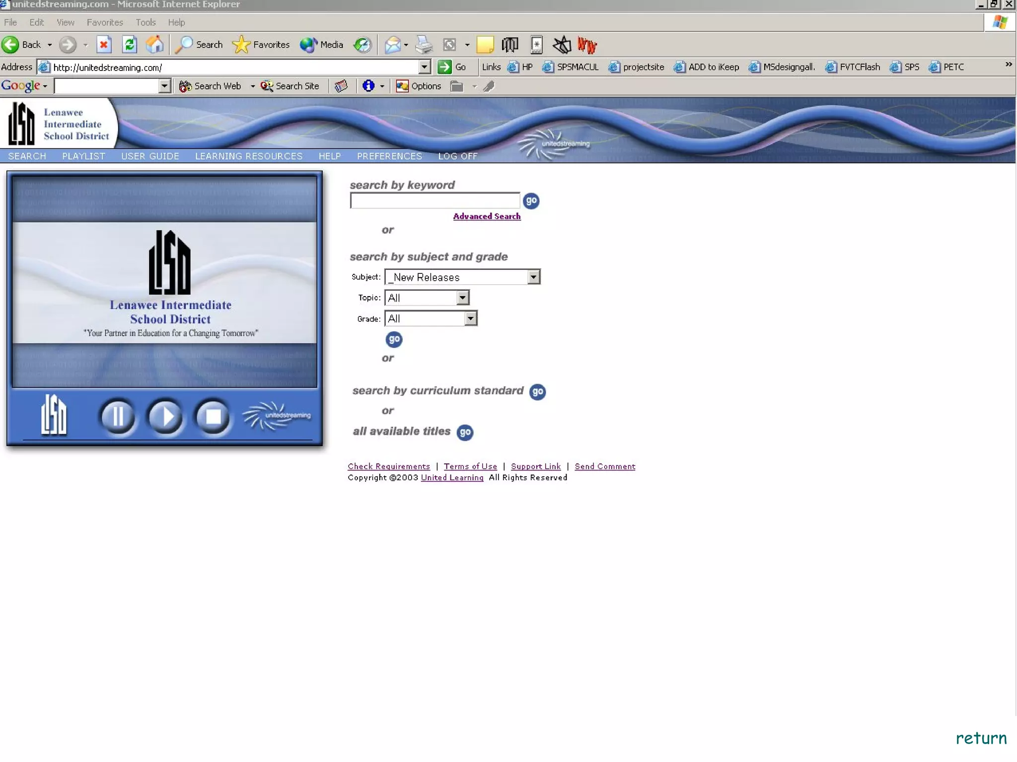Click the Mail envelope toolbar icon

pyautogui.click(x=393, y=45)
